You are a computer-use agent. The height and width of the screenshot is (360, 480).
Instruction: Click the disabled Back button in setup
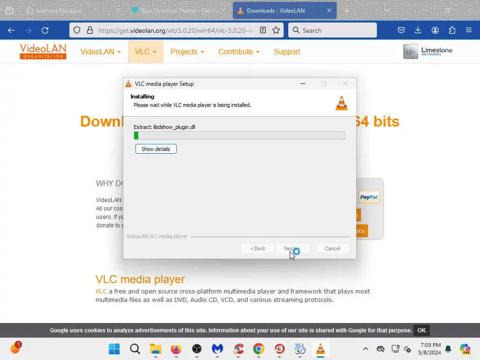pos(257,248)
